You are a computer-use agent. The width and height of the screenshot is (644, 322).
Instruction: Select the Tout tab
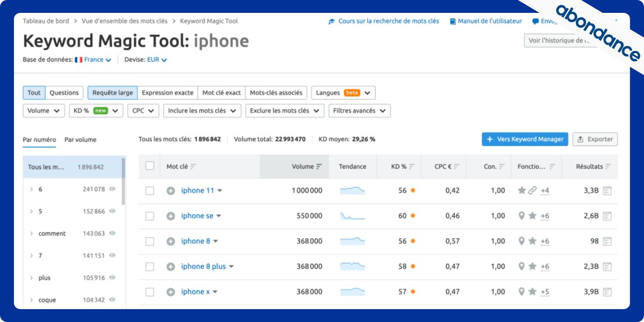(x=34, y=93)
